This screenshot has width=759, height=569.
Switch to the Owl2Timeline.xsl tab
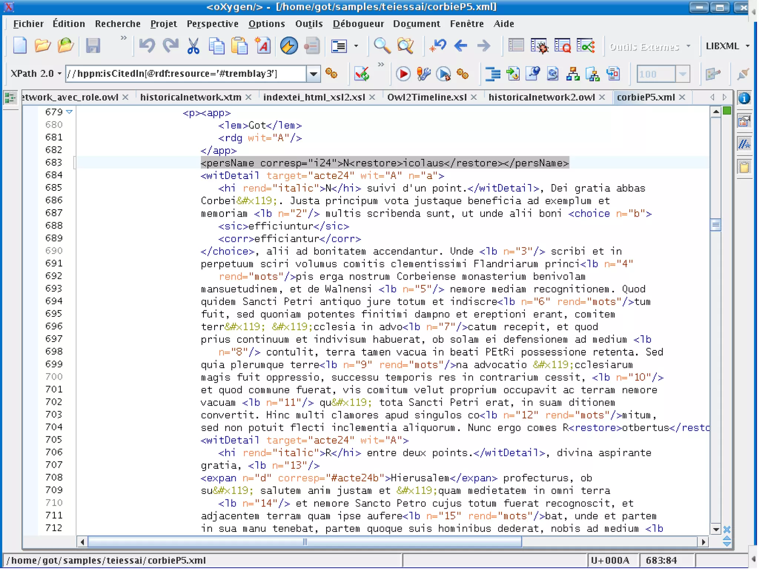tap(427, 97)
